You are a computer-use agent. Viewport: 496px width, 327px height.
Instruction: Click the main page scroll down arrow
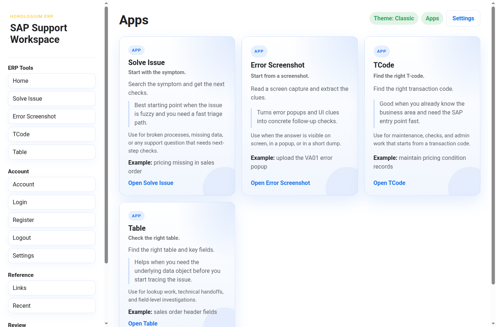(x=493, y=323)
